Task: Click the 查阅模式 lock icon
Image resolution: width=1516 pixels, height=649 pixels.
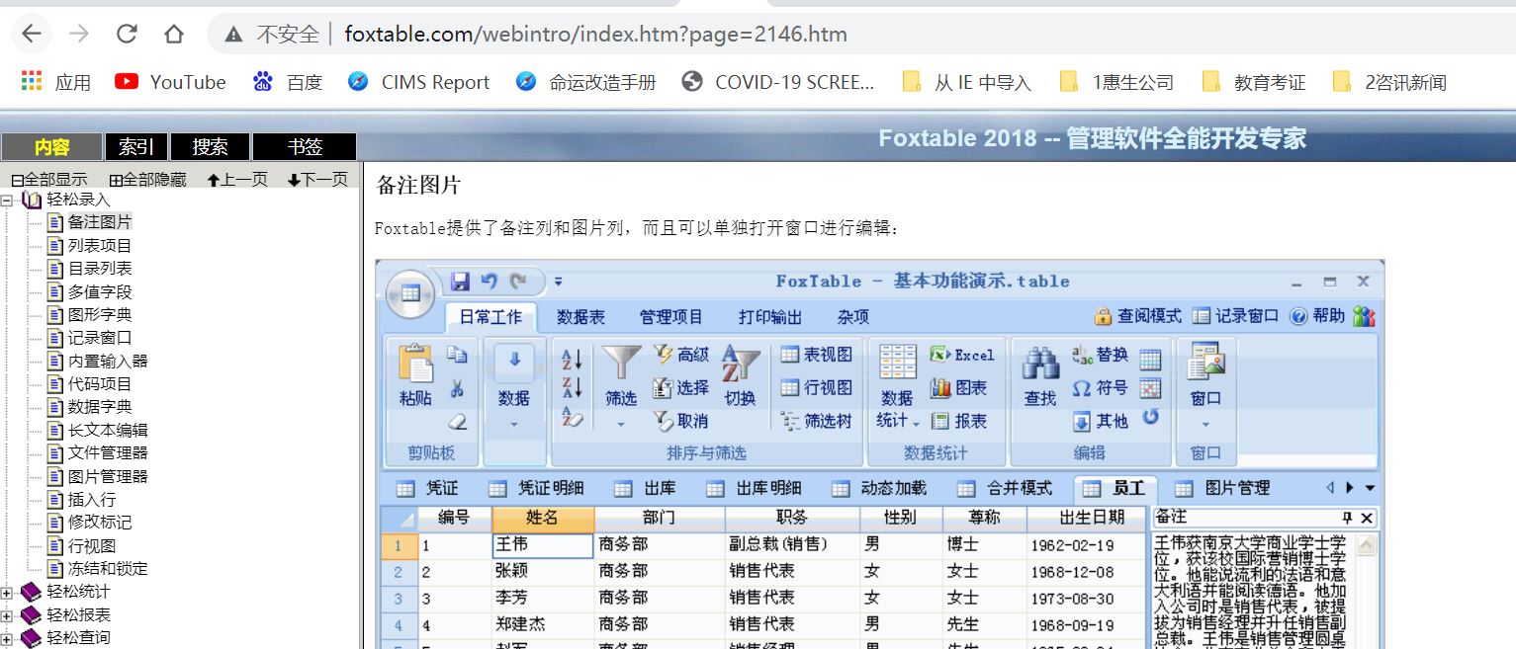Action: pyautogui.click(x=1104, y=316)
